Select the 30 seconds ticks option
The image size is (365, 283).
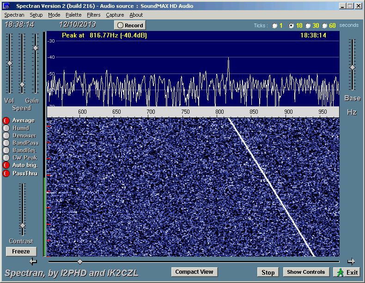(x=308, y=26)
